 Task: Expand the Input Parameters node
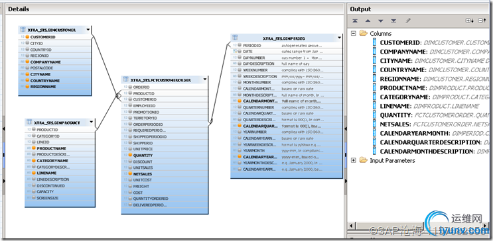coord(354,160)
